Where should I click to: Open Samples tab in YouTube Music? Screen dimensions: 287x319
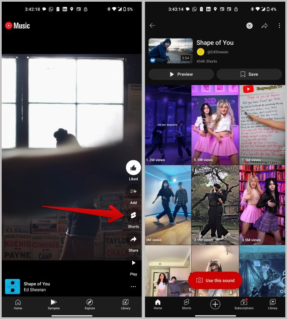point(54,305)
